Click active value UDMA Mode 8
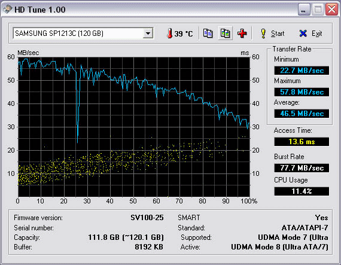This screenshot has width=341, height=265. [279, 247]
